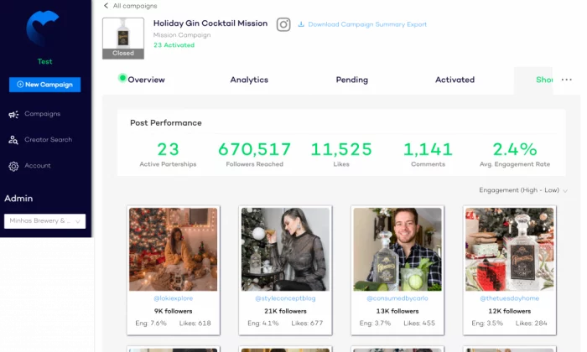Open the Instagram icon next to campaign title
The width and height of the screenshot is (587, 352).
pyautogui.click(x=283, y=24)
